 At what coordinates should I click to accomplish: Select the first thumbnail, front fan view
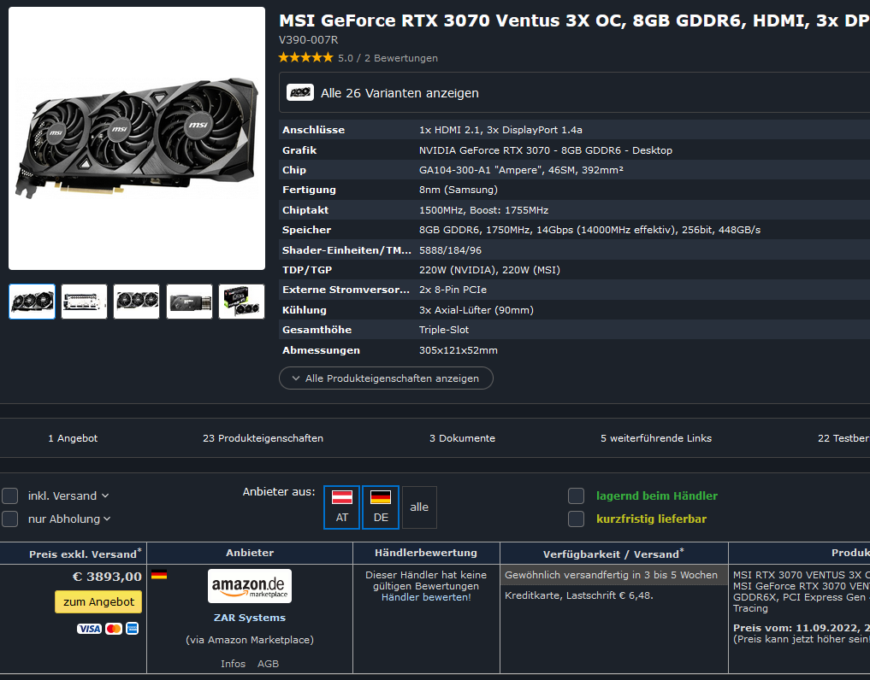[33, 302]
